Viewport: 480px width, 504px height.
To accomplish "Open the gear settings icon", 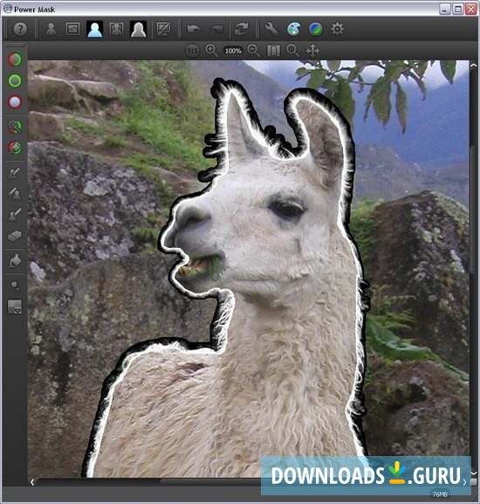I will [337, 29].
